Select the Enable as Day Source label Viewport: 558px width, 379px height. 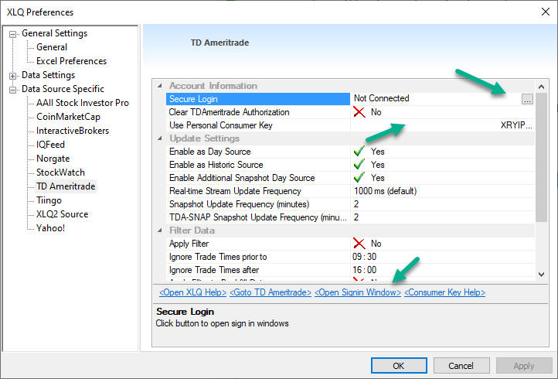click(x=210, y=152)
